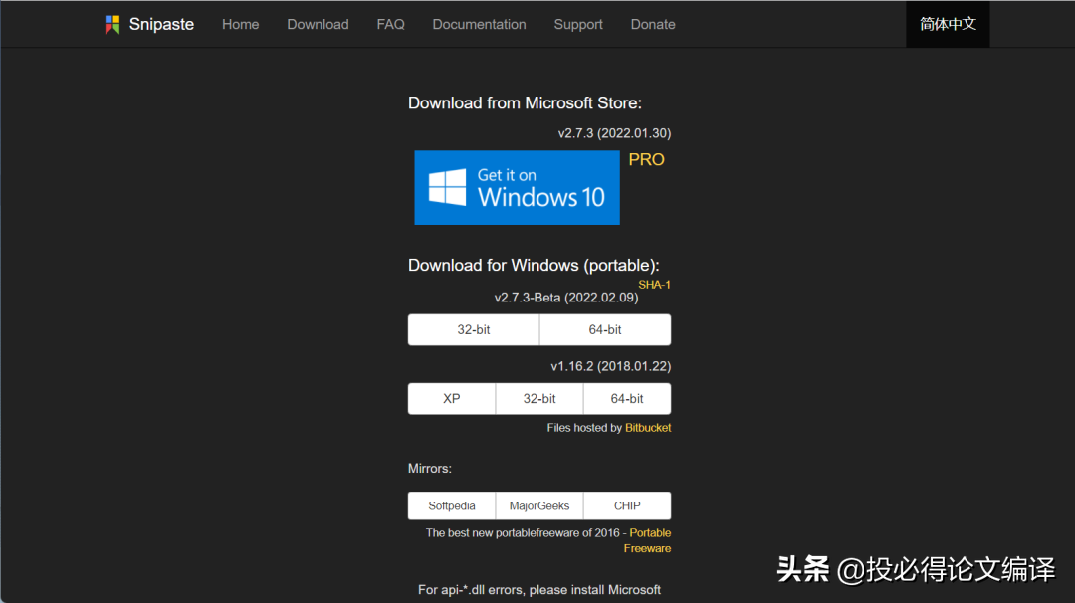
Task: Open the MajorGeeks mirror
Action: tap(539, 505)
